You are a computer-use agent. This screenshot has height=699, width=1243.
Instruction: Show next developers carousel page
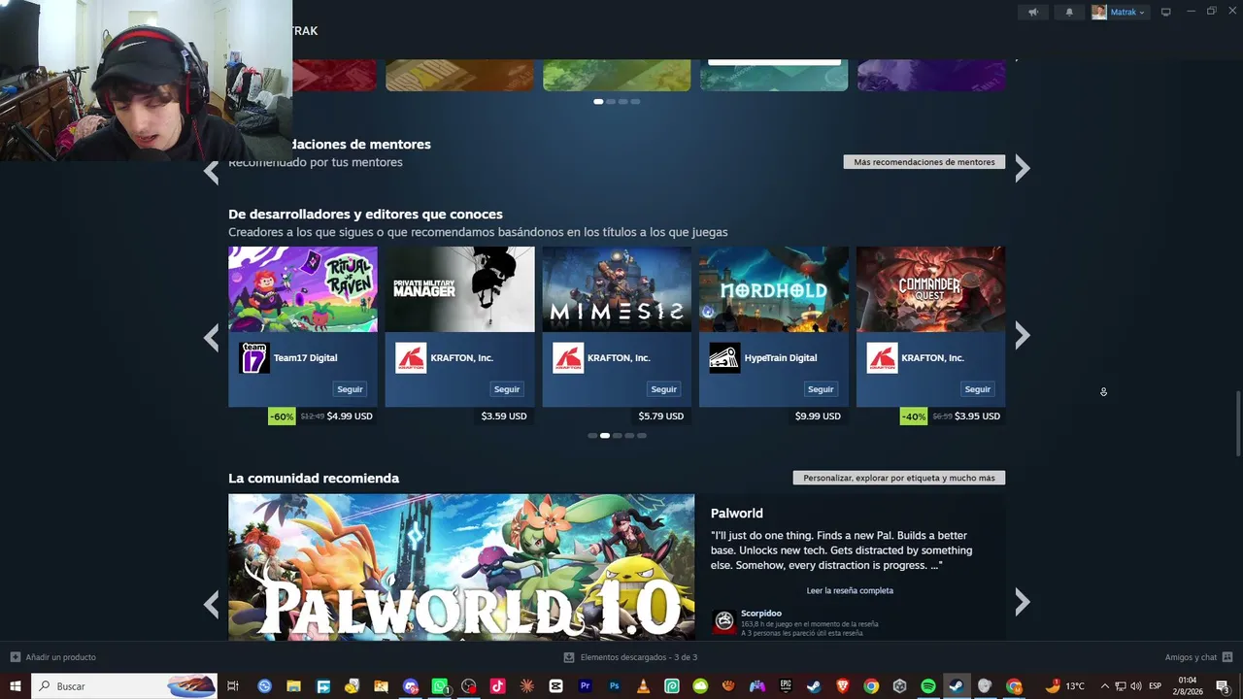pyautogui.click(x=1022, y=336)
